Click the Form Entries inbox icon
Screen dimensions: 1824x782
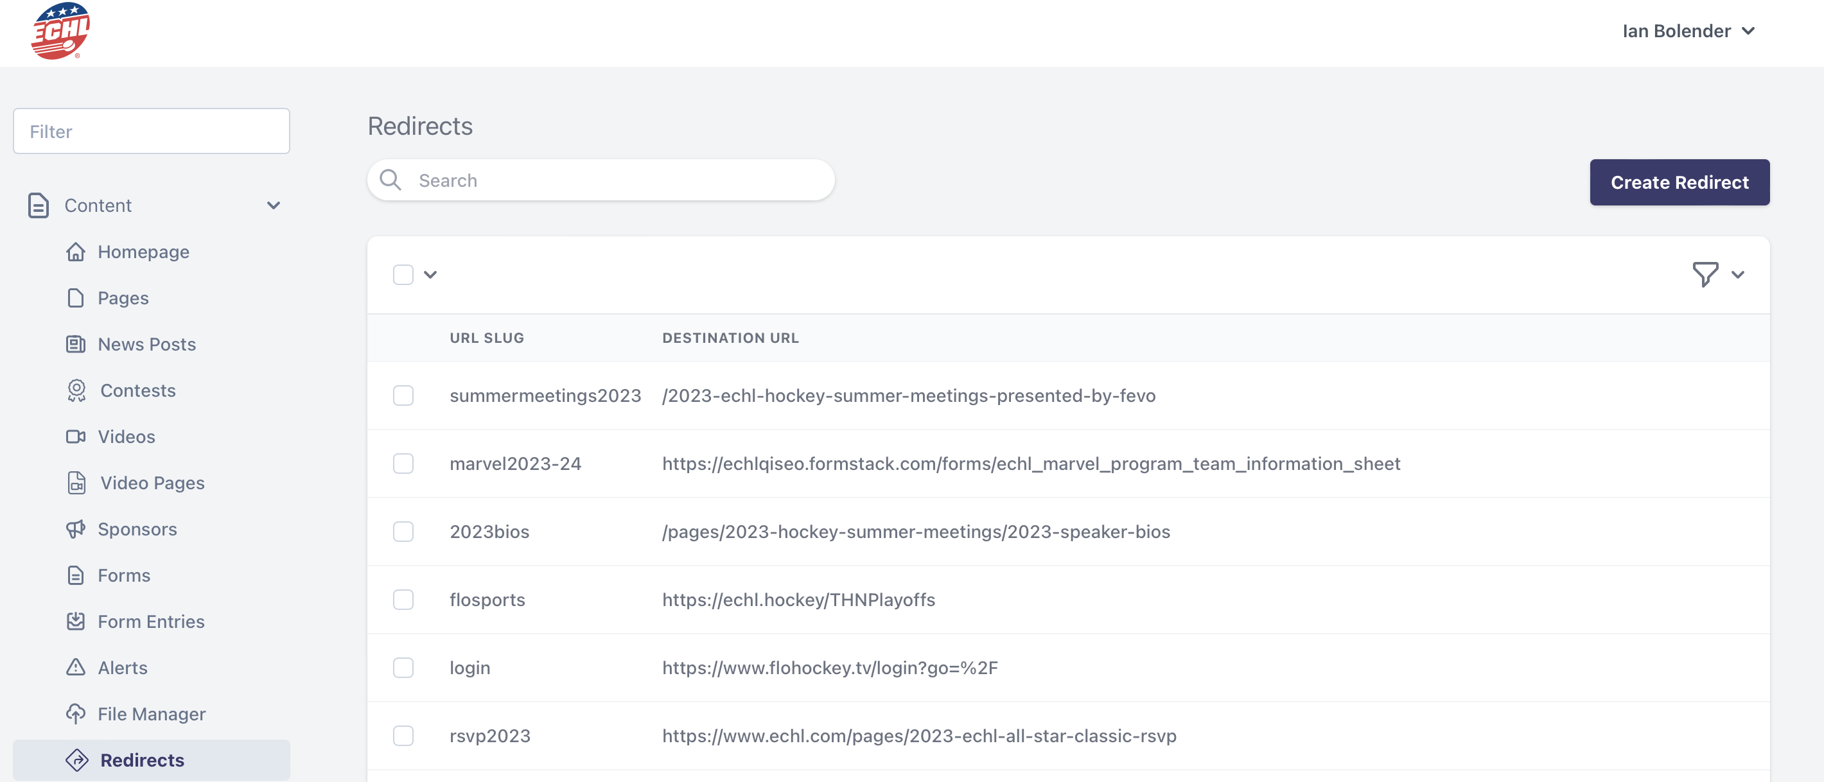[76, 621]
